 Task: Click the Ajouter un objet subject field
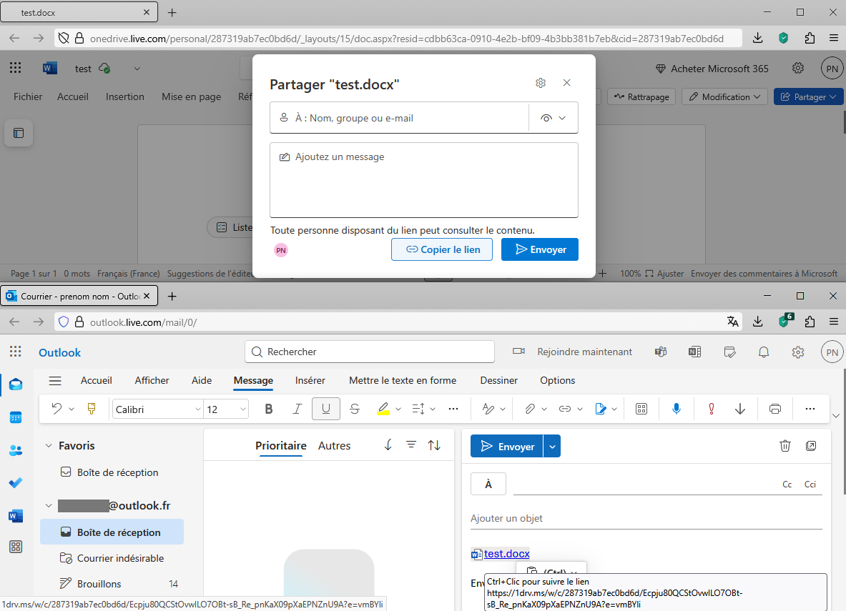click(x=644, y=518)
